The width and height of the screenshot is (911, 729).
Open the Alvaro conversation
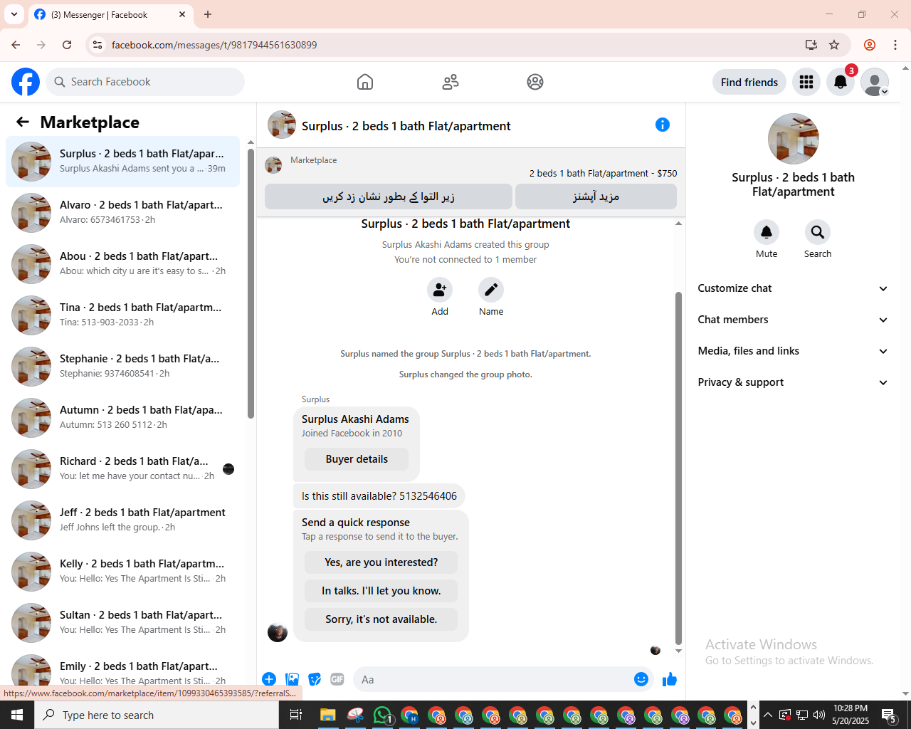point(122,213)
